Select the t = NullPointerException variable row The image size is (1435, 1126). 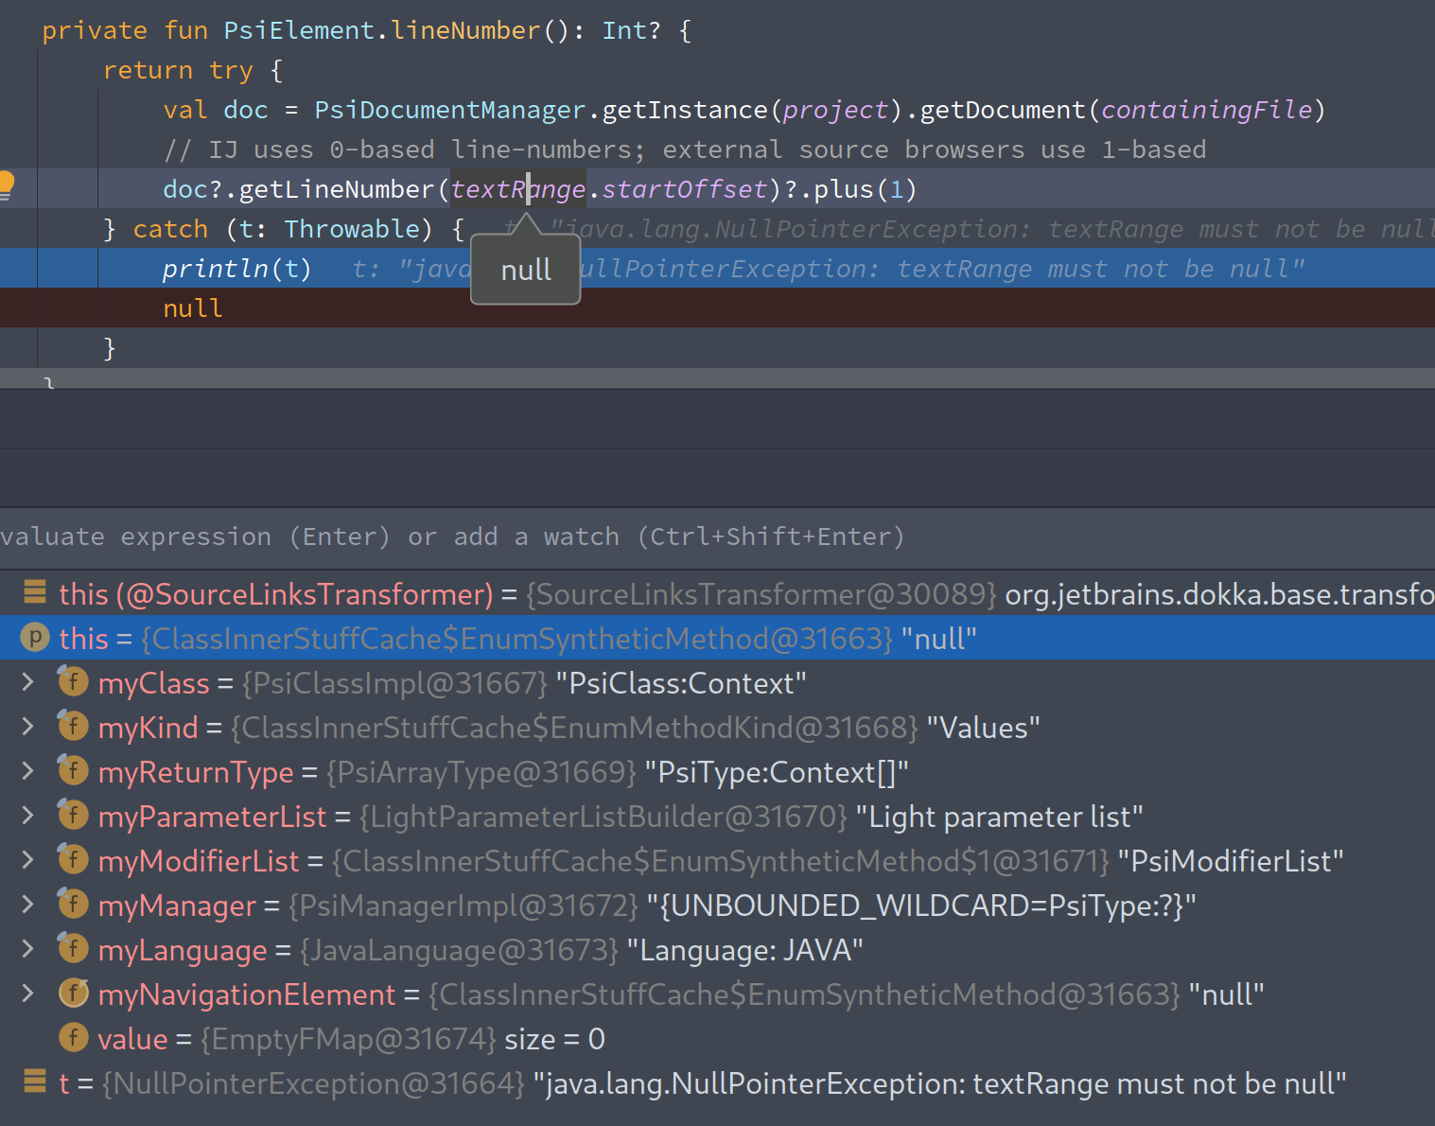pos(717,1082)
